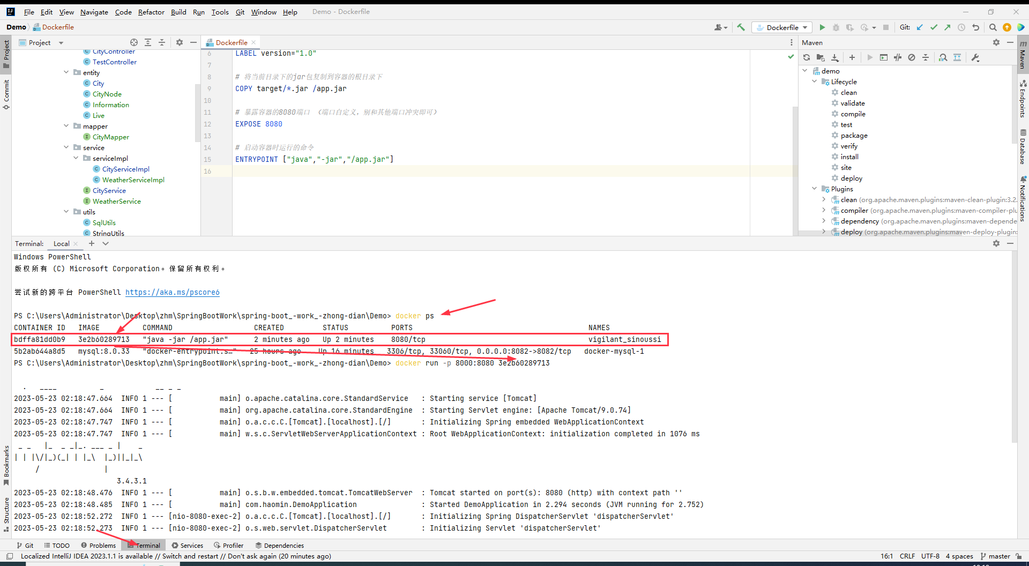Toggle Maven offline mode icon
Image resolution: width=1029 pixels, height=566 pixels.
pos(898,57)
